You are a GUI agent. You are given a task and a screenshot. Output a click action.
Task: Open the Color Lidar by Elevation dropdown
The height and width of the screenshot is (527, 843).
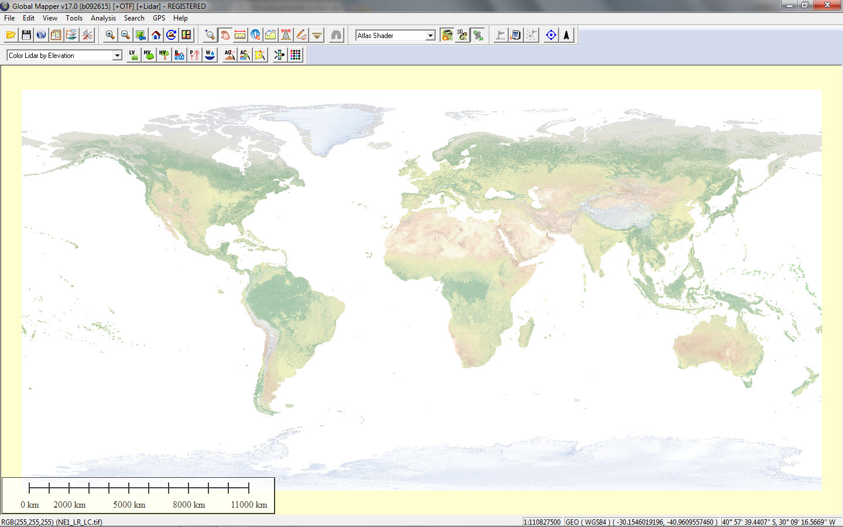(118, 54)
